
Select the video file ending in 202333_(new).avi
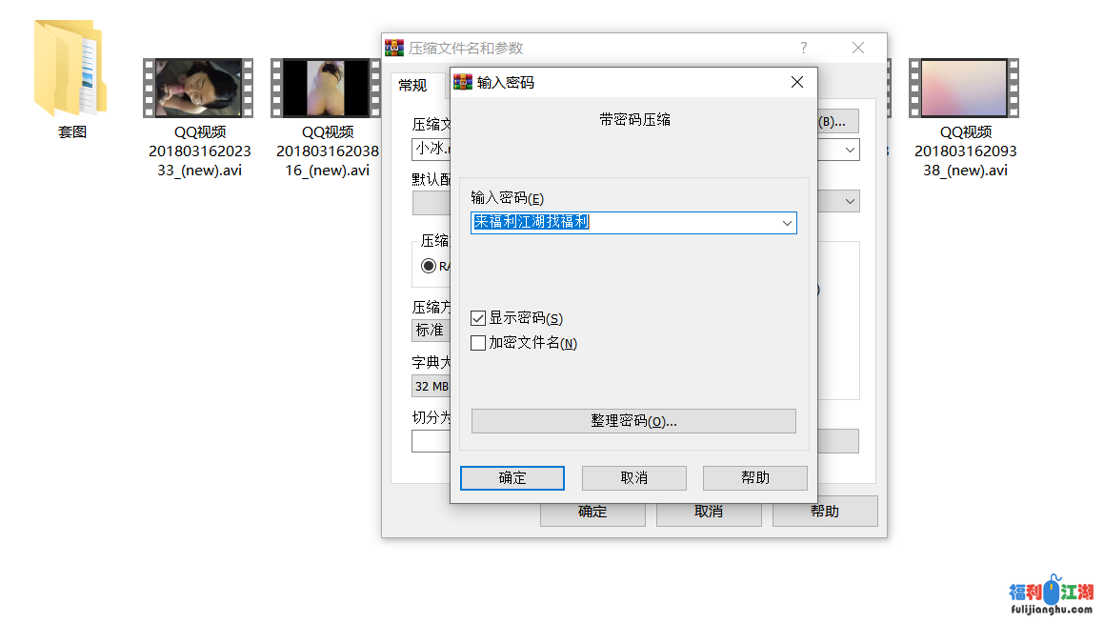tap(199, 88)
